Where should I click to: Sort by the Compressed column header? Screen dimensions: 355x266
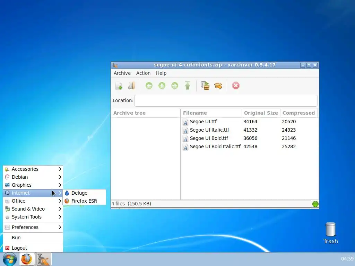tap(298, 113)
